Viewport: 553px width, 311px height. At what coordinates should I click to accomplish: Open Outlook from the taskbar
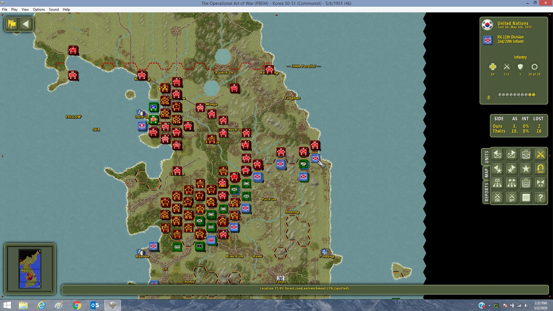[95, 305]
